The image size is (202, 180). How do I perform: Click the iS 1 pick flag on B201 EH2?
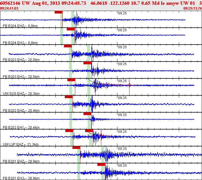pyautogui.click(x=101, y=164)
